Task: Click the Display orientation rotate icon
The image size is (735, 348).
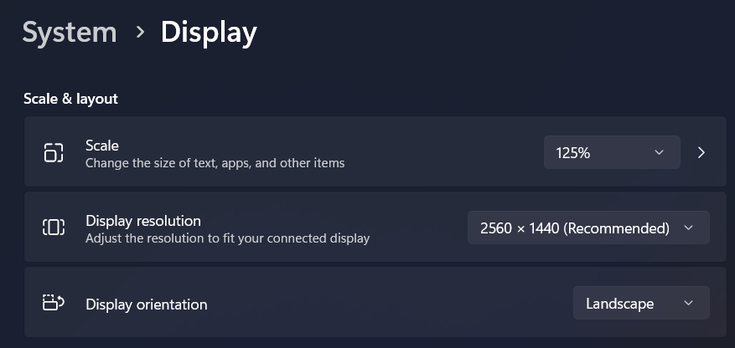Action: click(x=54, y=303)
